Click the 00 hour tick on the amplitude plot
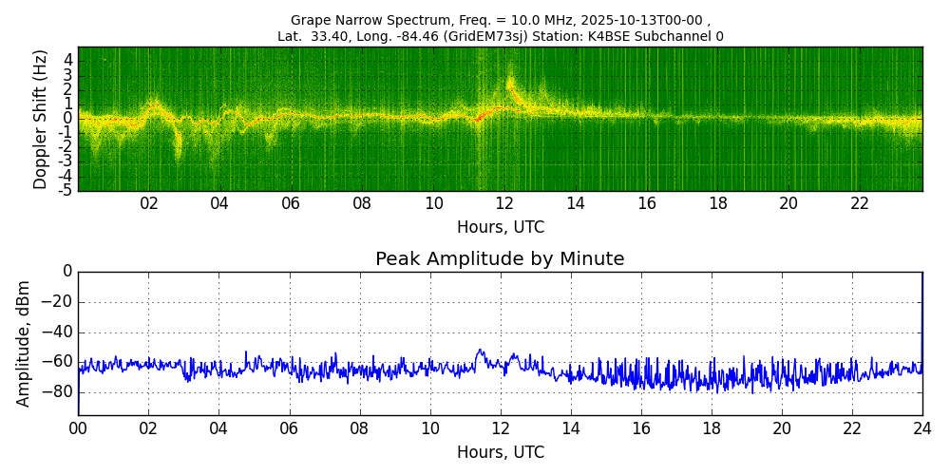This screenshot has height=475, width=950. 78,428
